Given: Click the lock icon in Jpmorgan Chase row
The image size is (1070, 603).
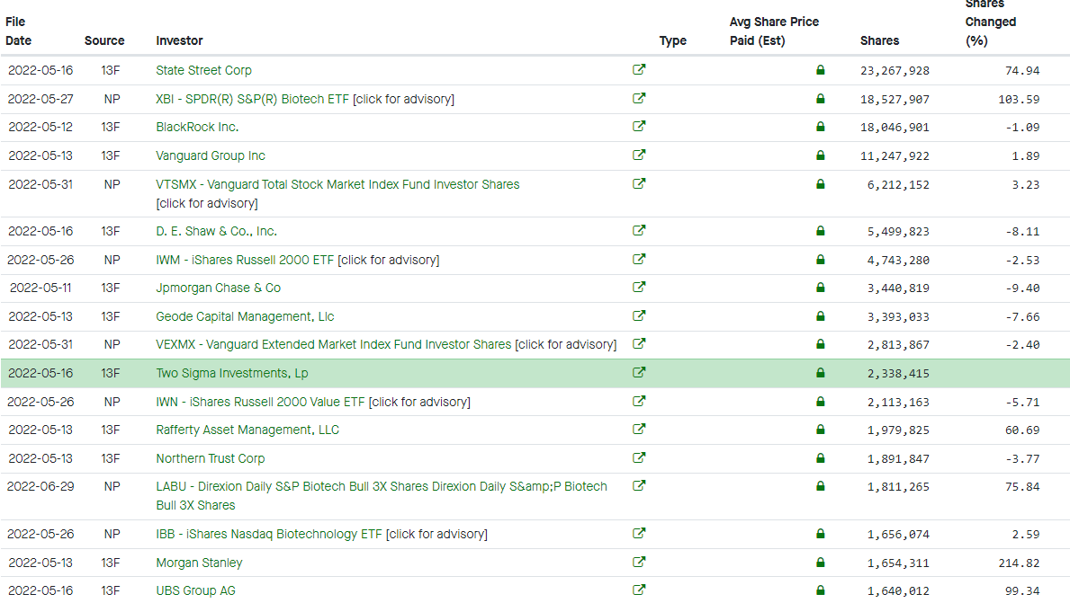Looking at the screenshot, I should [x=820, y=288].
